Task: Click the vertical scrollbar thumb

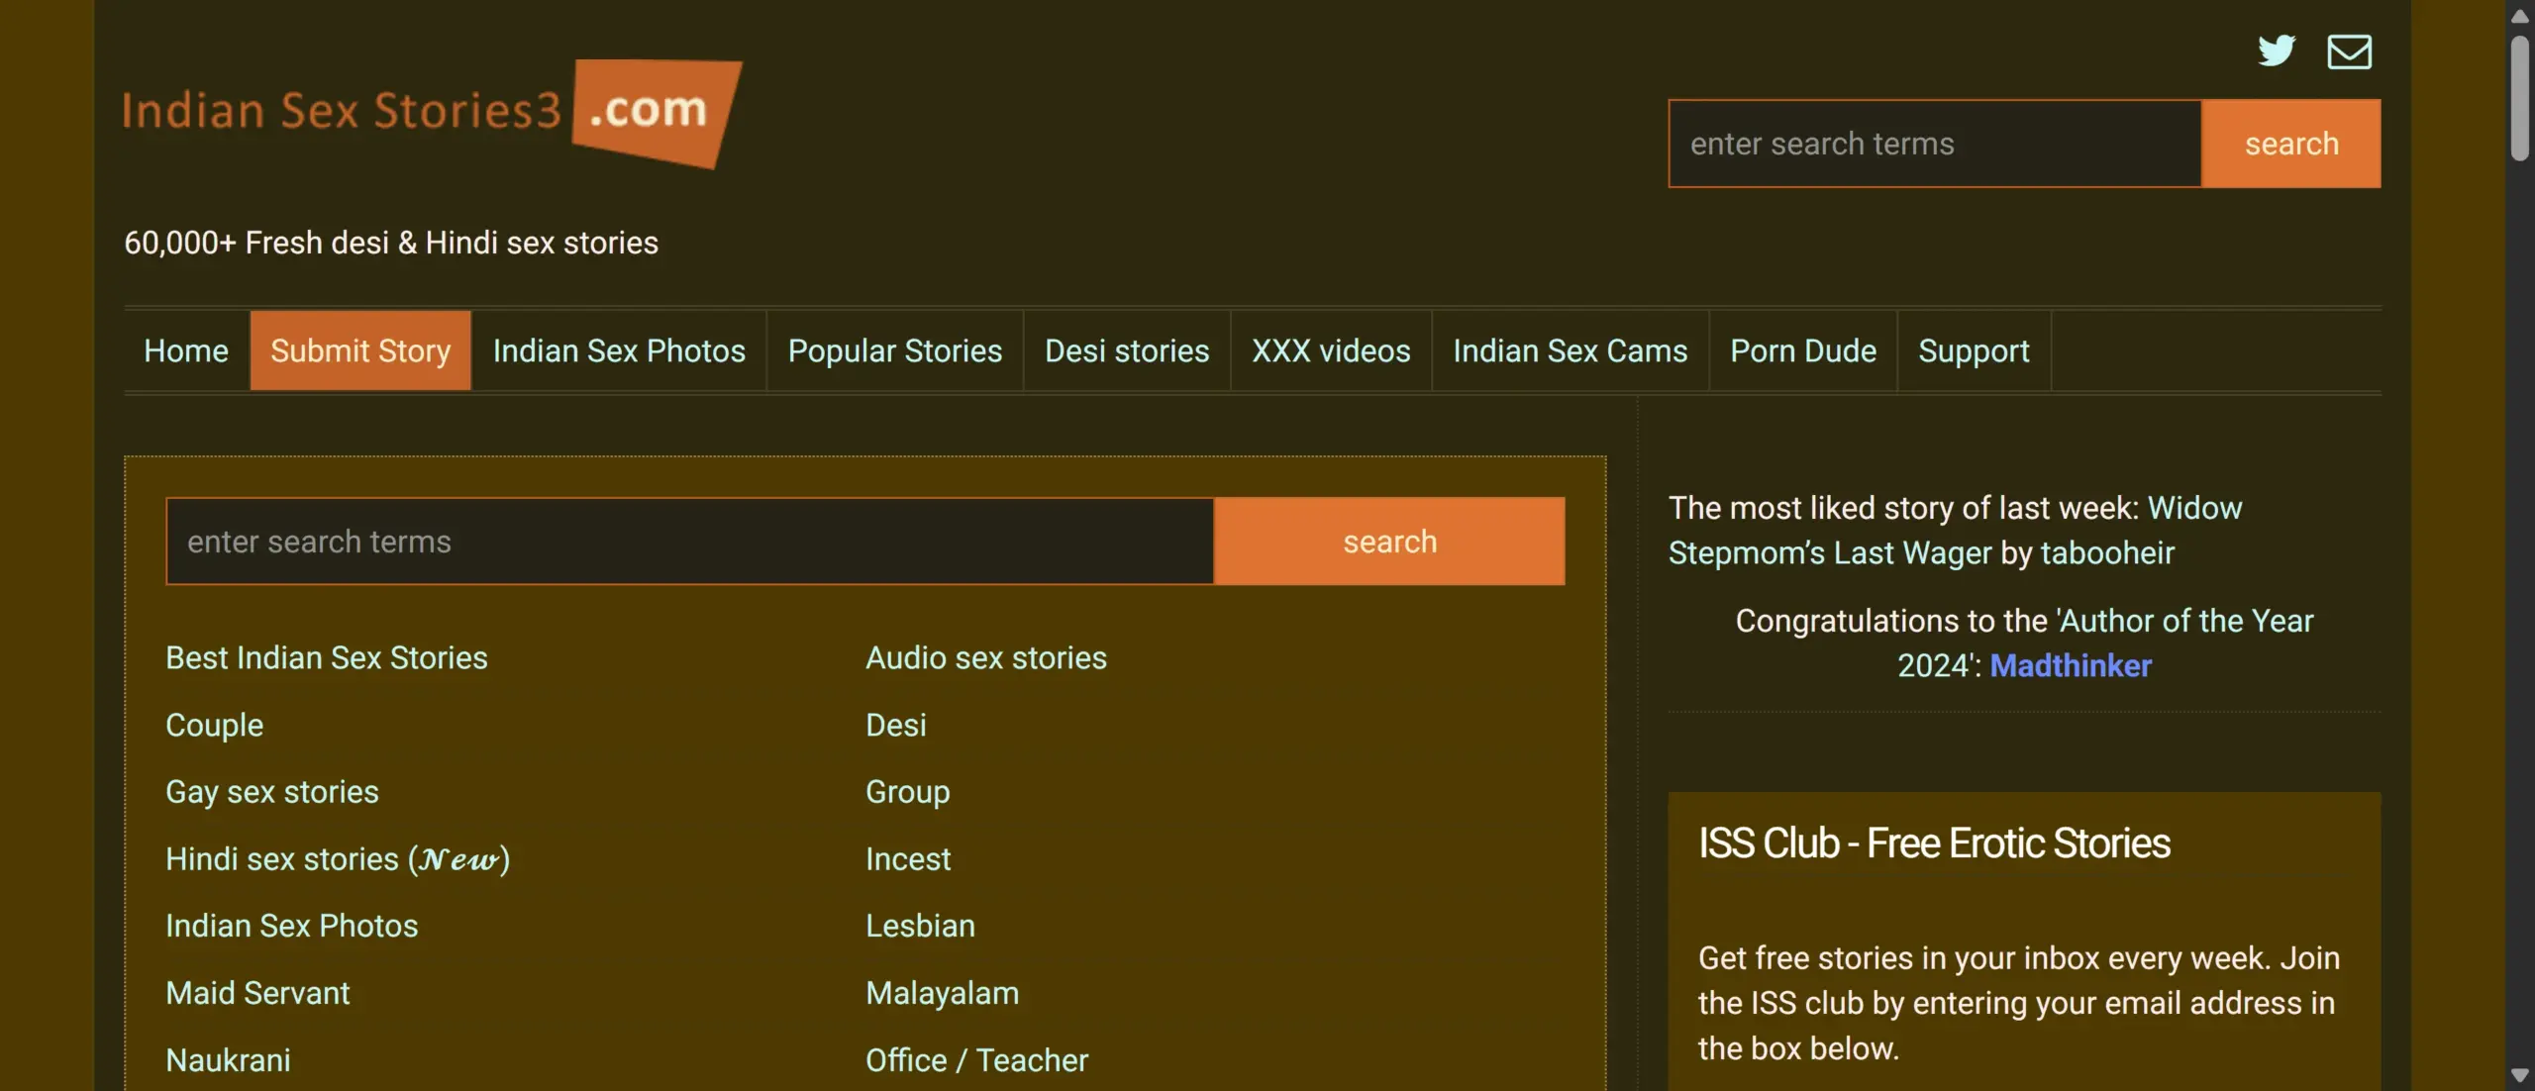Action: point(2520,97)
